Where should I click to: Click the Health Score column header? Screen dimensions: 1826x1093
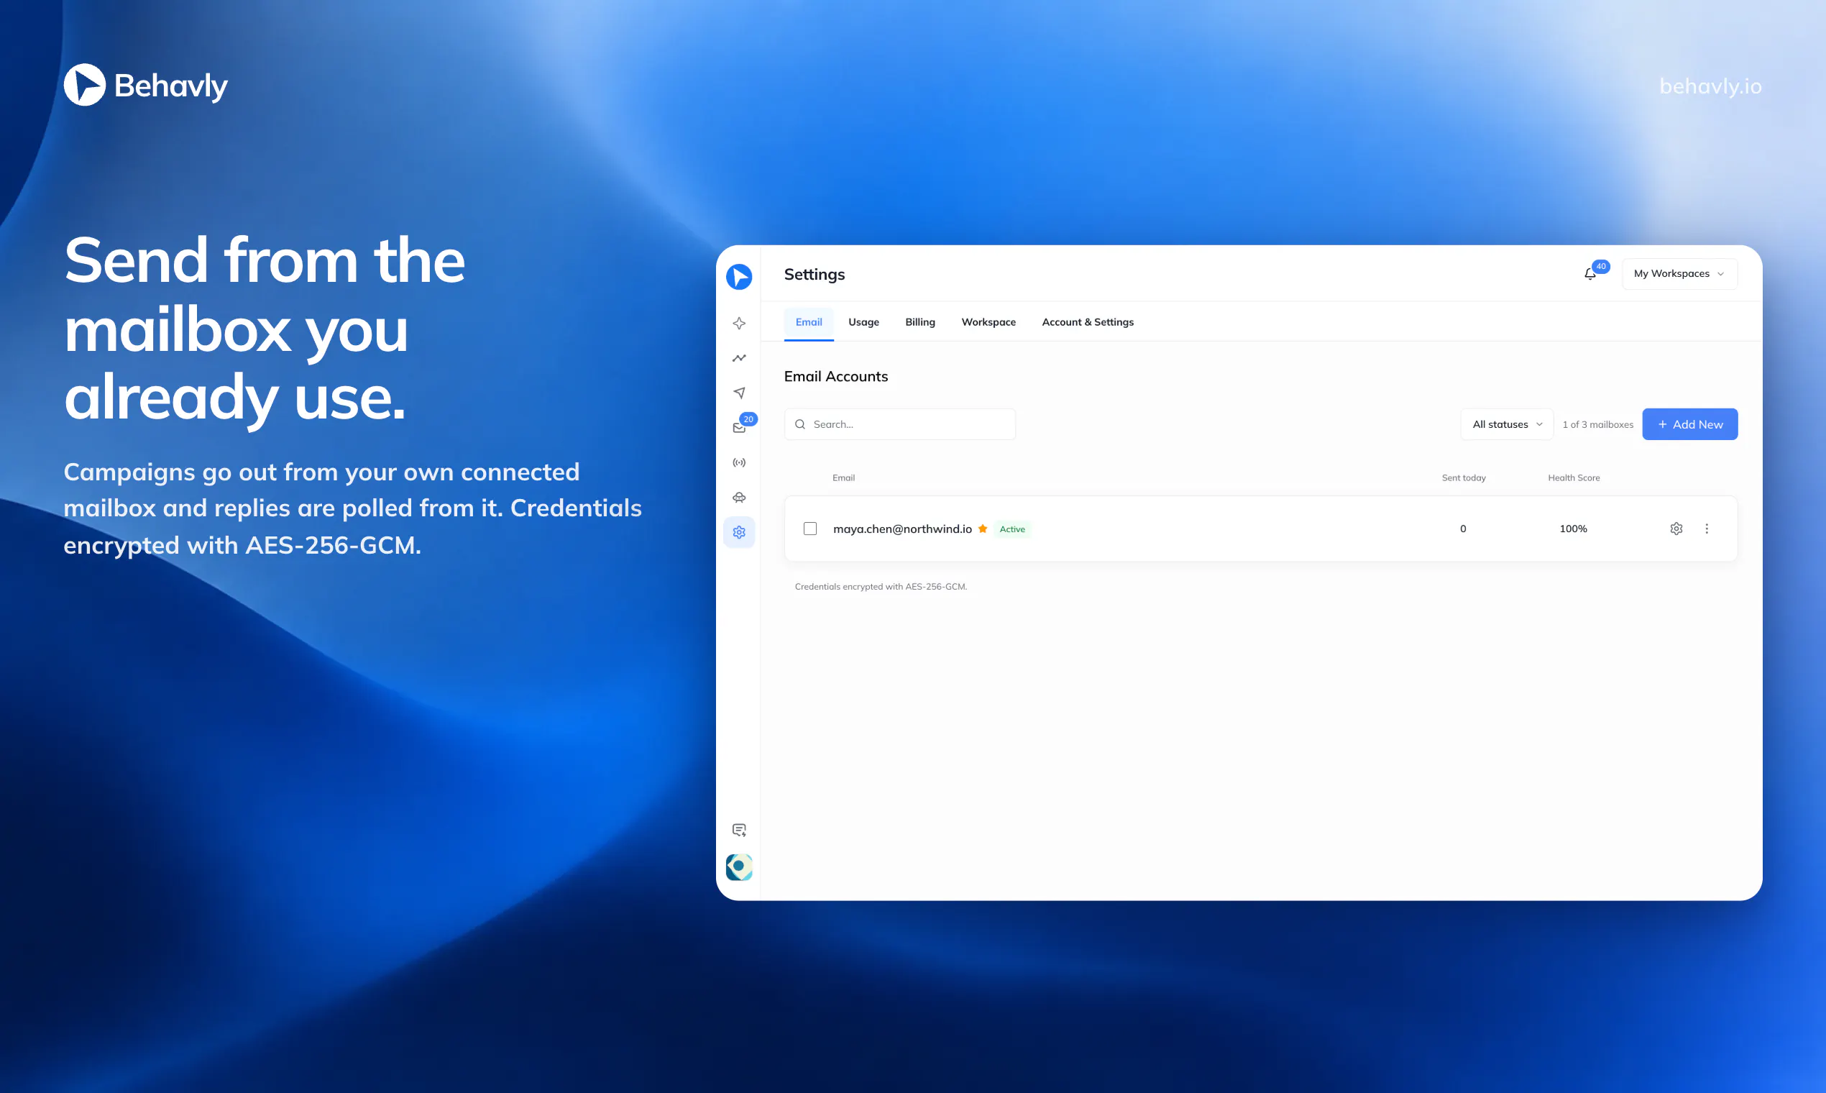pyautogui.click(x=1574, y=478)
